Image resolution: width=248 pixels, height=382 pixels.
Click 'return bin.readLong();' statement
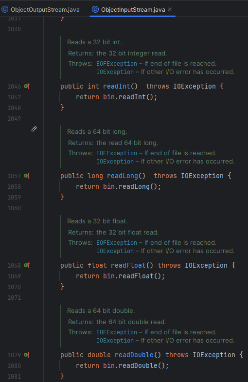click(118, 186)
